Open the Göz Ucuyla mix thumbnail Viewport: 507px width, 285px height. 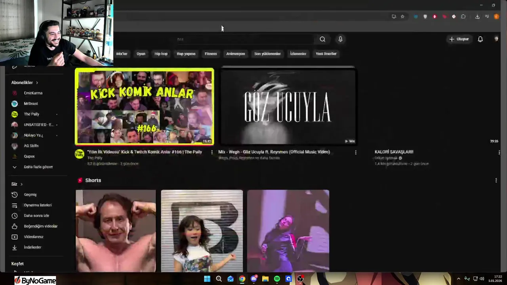pos(288,106)
